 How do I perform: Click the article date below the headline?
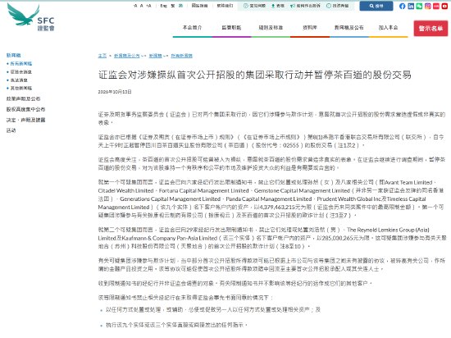point(115,92)
